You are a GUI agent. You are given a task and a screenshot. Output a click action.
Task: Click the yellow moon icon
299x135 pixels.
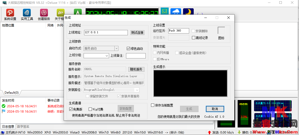tap(188, 13)
